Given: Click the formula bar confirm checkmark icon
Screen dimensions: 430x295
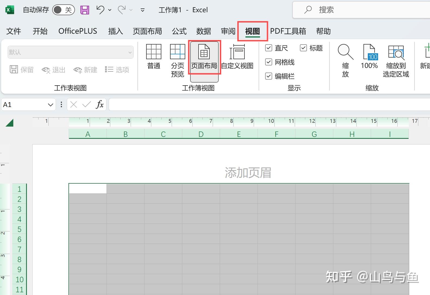Looking at the screenshot, I should click(x=87, y=105).
